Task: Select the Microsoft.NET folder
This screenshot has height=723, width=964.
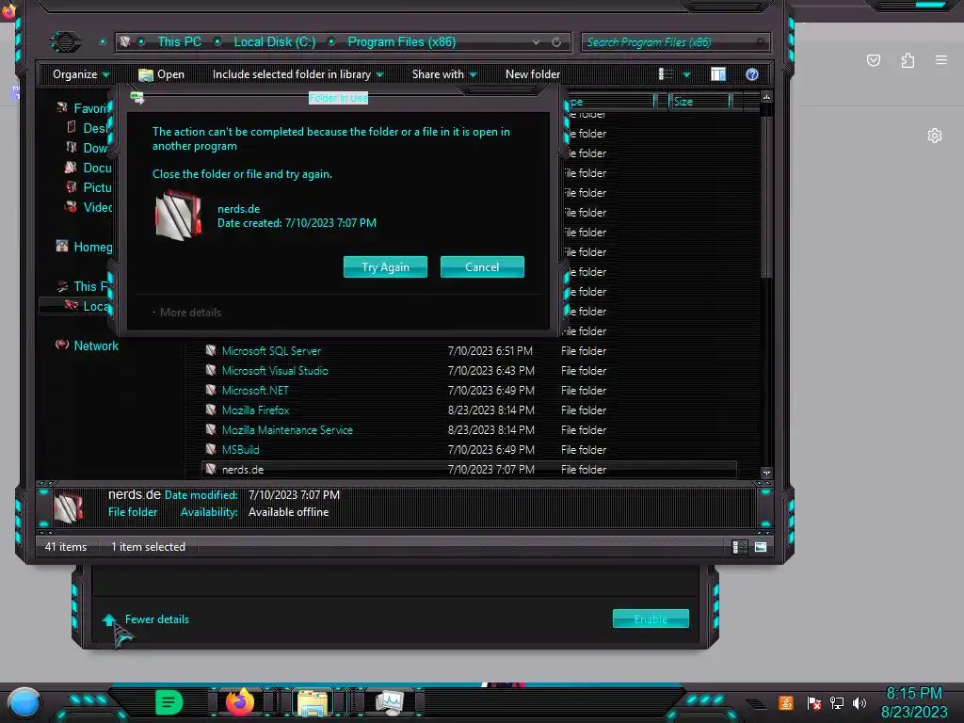Action: point(255,391)
